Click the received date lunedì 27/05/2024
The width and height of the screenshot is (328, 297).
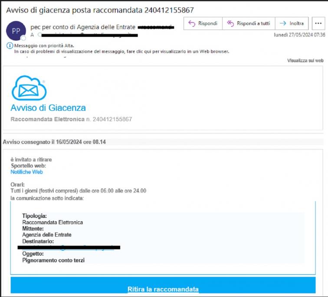pos(299,35)
